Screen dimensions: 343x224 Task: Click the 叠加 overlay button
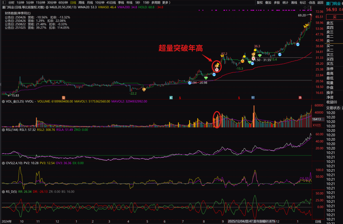coord(268,3)
